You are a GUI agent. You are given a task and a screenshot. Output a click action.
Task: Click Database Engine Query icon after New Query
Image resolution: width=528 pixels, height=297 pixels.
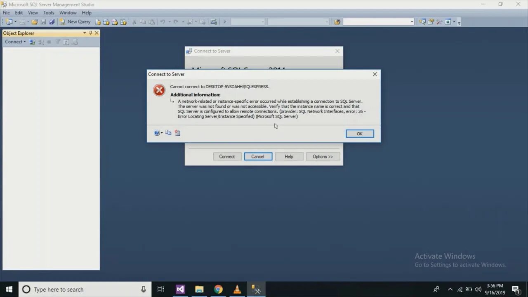coord(98,21)
